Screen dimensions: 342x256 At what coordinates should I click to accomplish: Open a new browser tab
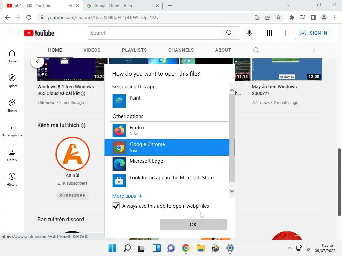click(170, 6)
